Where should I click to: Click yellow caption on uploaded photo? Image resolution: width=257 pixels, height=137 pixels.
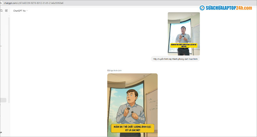coord(184,45)
